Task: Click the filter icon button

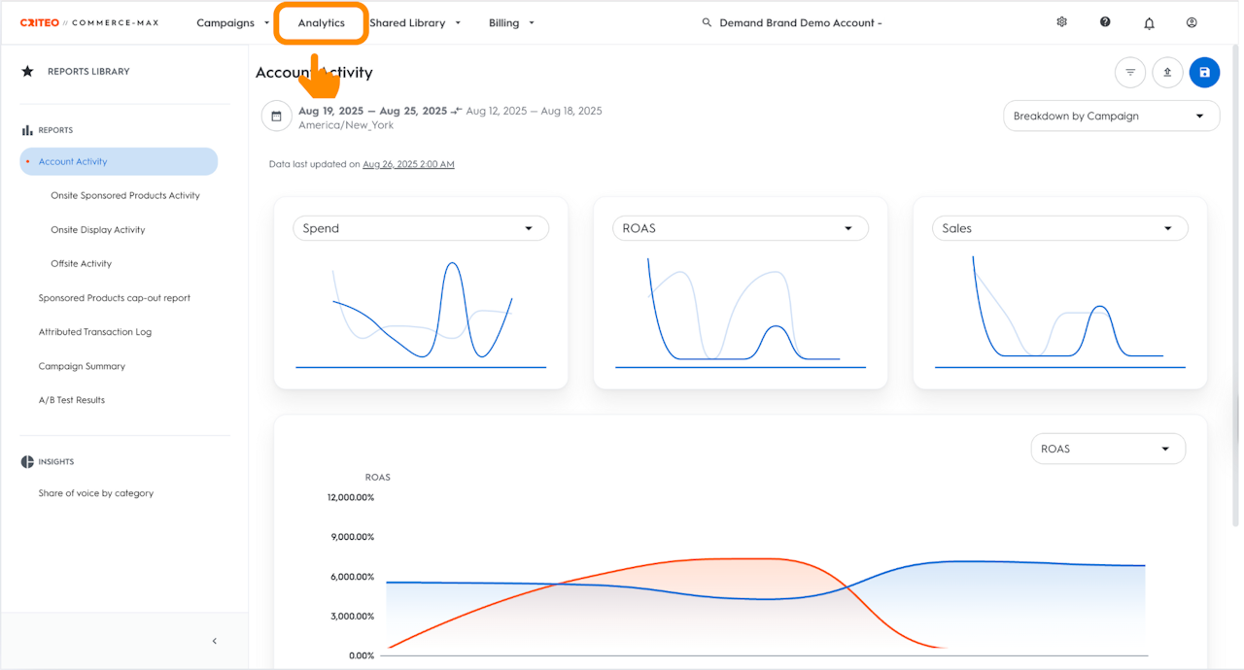Action: 1129,73
